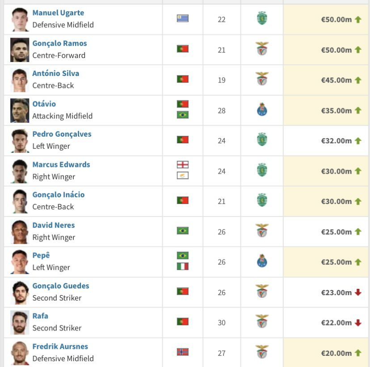
Task: Click António Silva portrait thumbnail
Action: pos(20,80)
